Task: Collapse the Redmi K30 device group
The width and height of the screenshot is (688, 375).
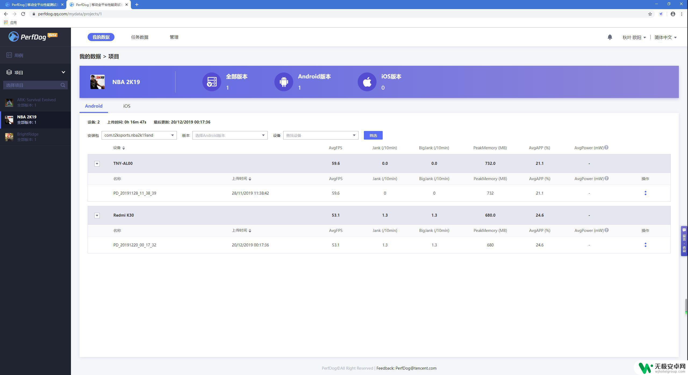Action: tap(97, 215)
